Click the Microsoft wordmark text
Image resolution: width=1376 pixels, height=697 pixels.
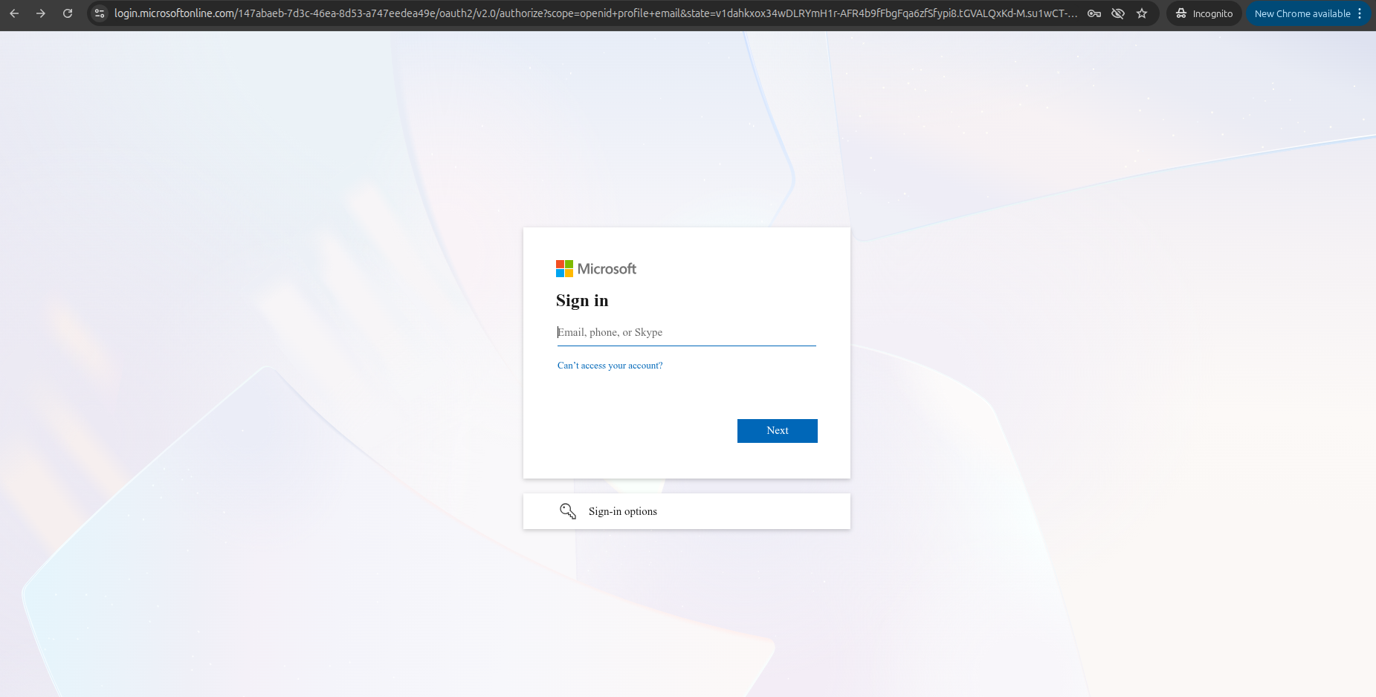[607, 269]
